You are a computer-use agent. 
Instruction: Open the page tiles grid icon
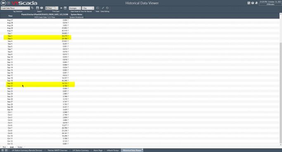coord(6,150)
